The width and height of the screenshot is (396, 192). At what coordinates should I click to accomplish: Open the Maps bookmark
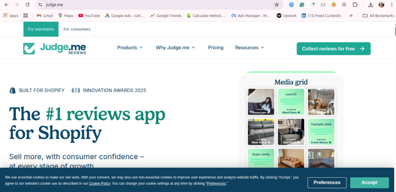(66, 15)
